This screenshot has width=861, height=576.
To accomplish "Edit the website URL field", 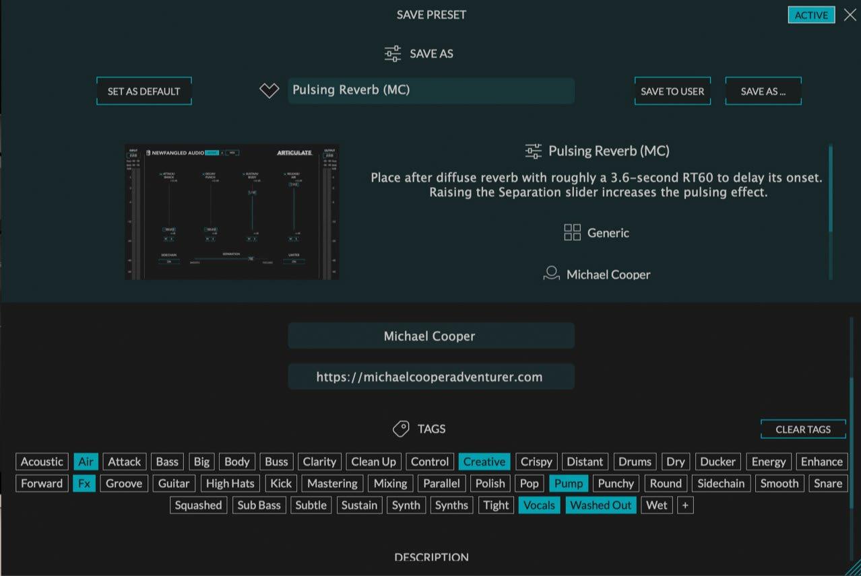I will click(x=431, y=377).
